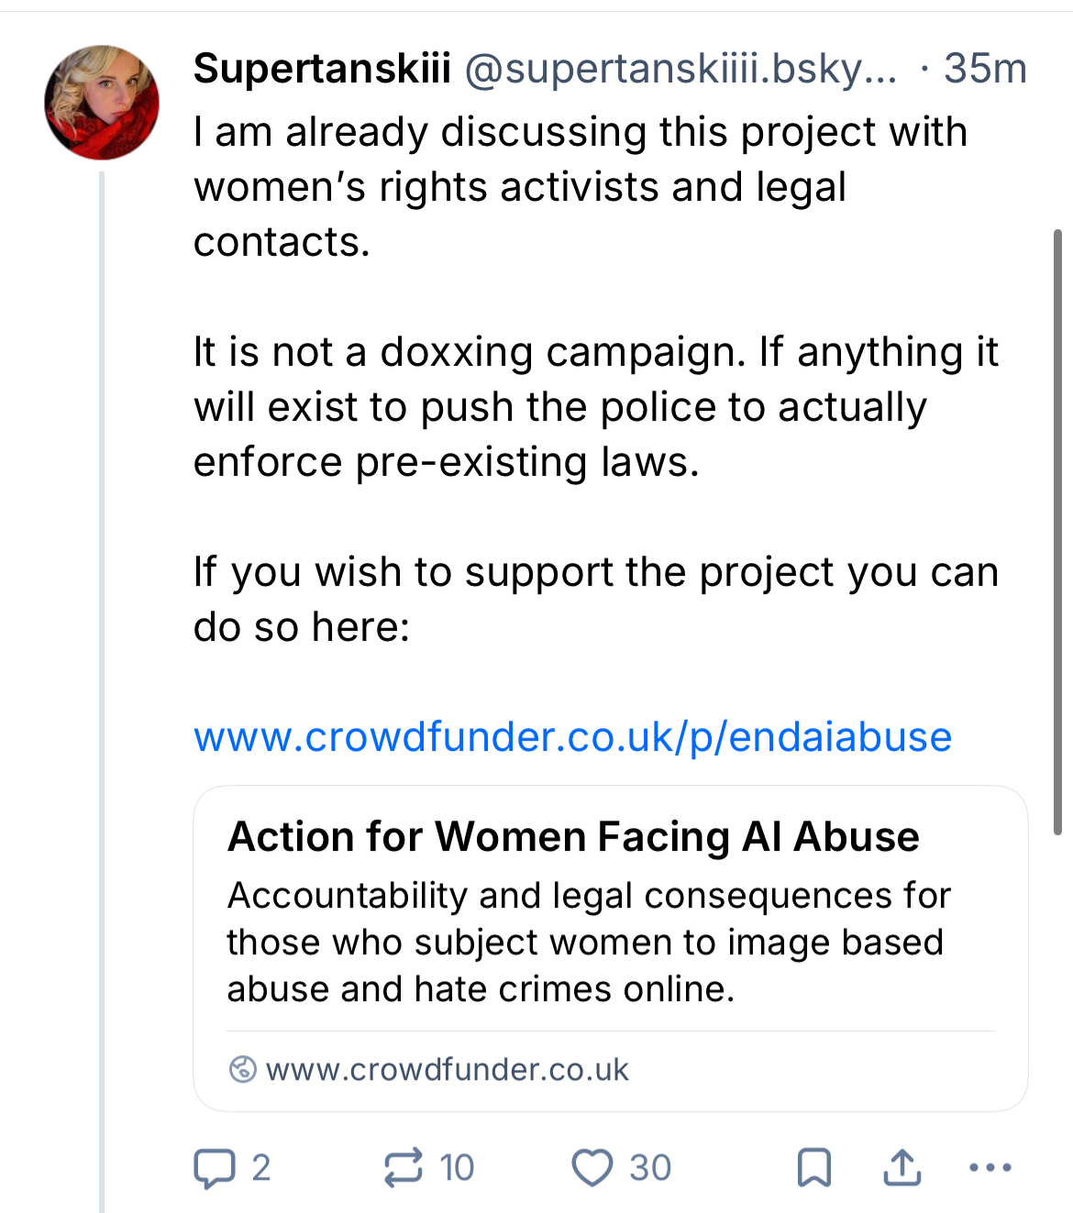Viewport: 1073px width, 1213px height.
Task: Open Supertanskiii's profile avatar
Action: (x=102, y=103)
